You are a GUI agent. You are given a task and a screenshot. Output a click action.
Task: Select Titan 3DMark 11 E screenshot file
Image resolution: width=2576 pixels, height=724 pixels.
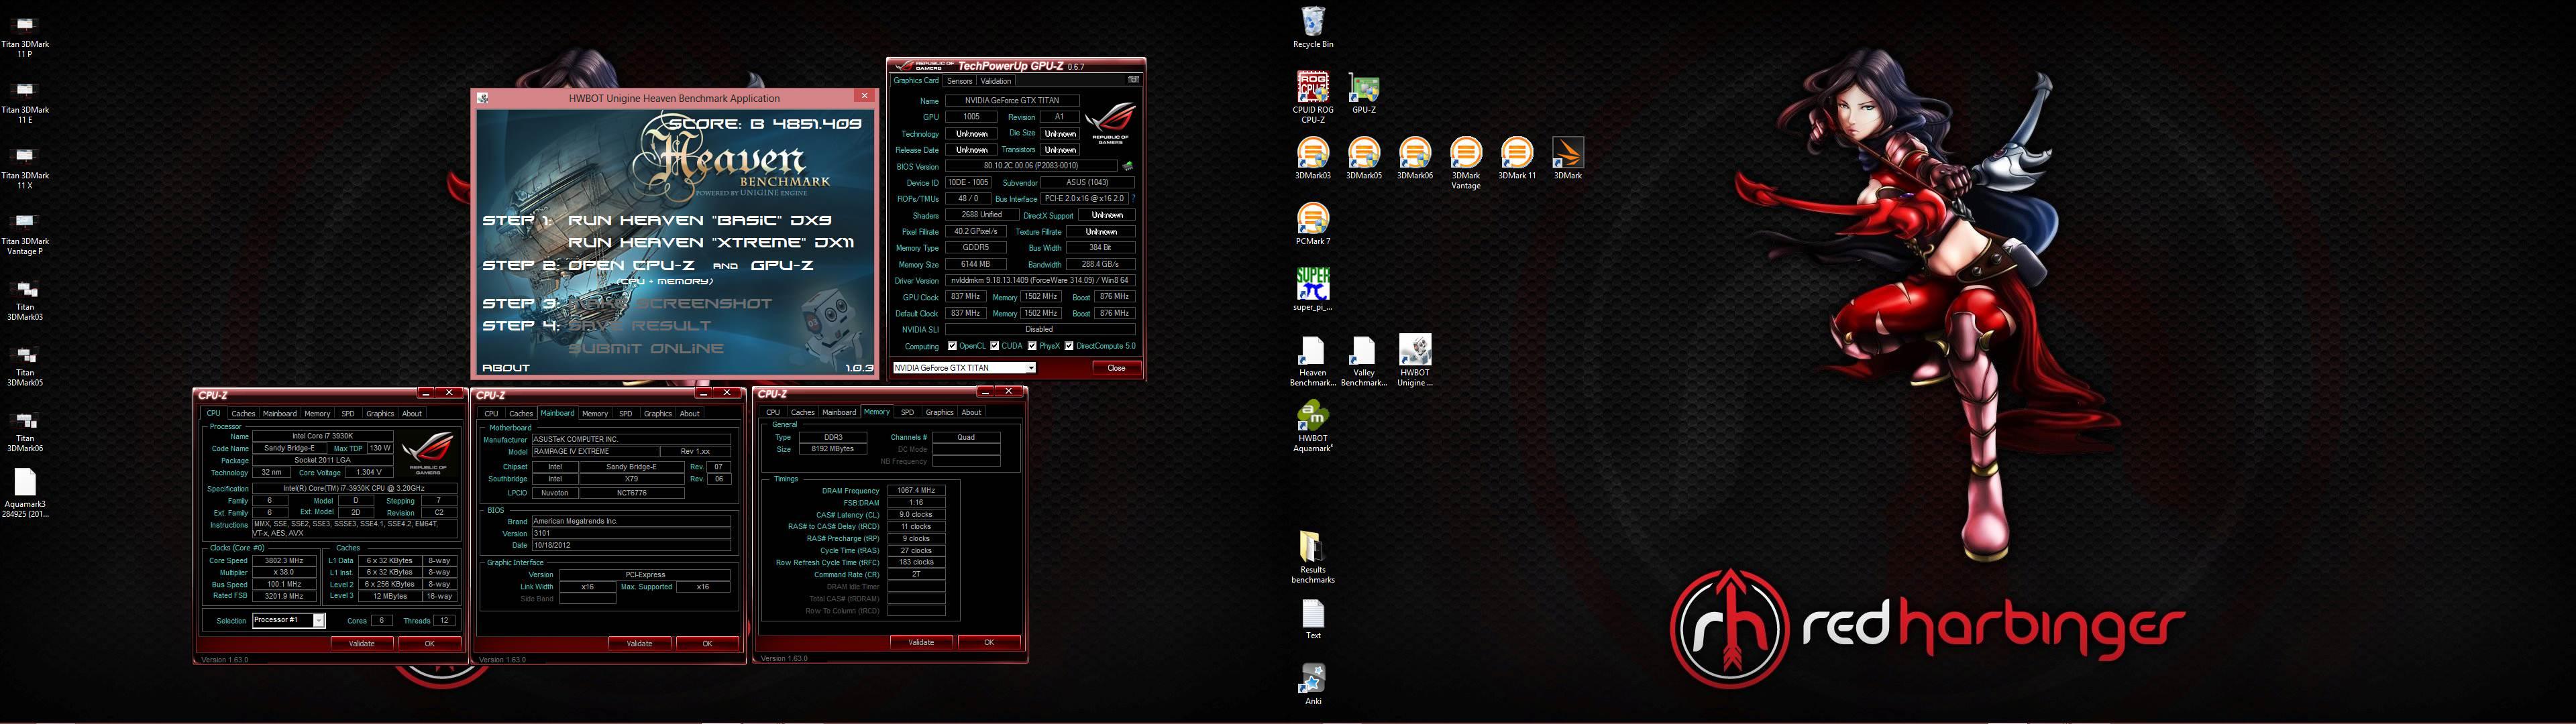(25, 102)
